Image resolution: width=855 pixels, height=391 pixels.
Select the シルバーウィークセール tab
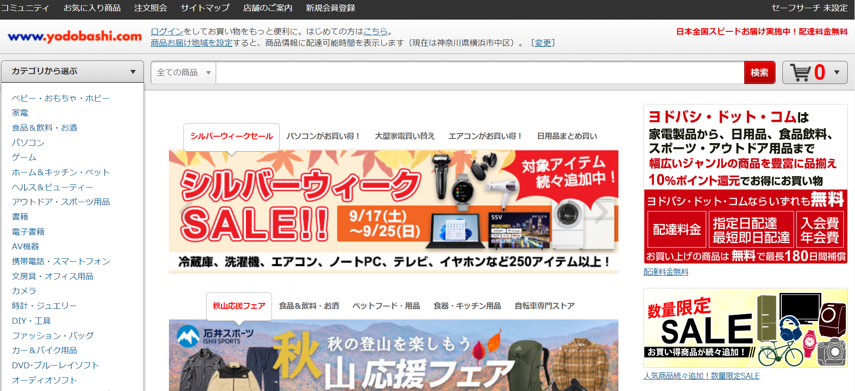coord(232,136)
